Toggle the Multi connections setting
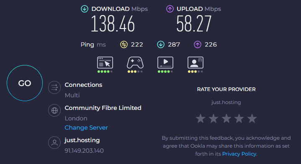301x164 pixels. tap(72, 95)
